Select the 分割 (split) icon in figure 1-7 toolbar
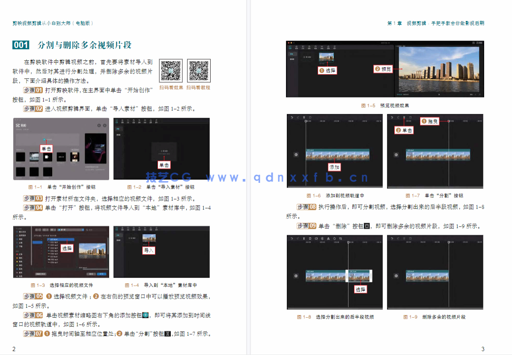Screen dimensions: 512x355 click(404, 118)
